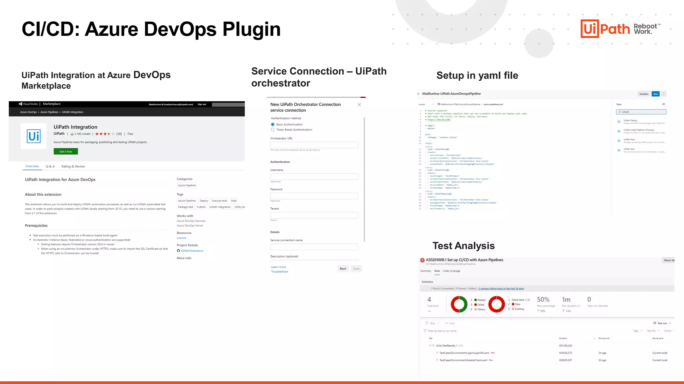
Task: Click the 2 unique failing tests link
Action: [501, 289]
